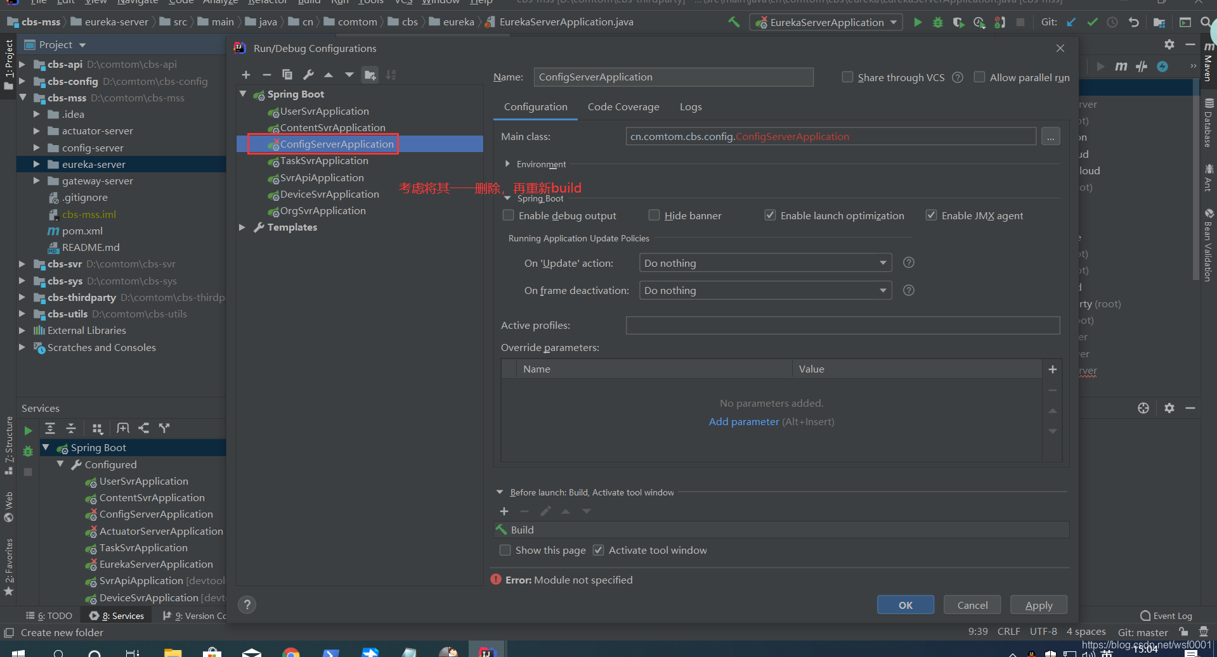Check Show this page option
Image resolution: width=1217 pixels, height=657 pixels.
point(505,550)
